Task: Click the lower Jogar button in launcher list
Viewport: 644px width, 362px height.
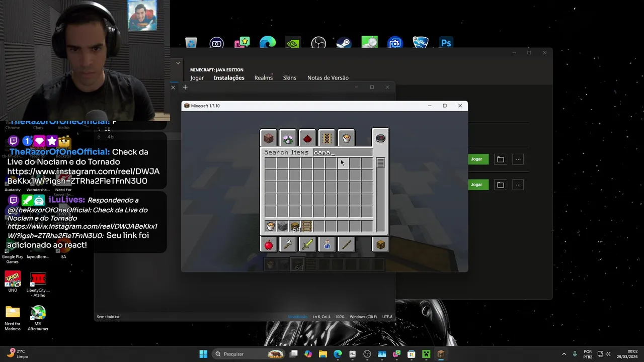Action: [476, 185]
